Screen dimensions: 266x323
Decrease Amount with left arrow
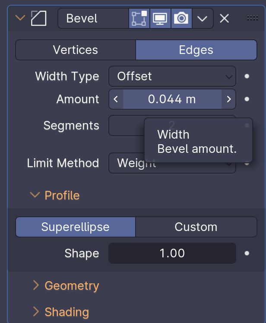tap(116, 99)
